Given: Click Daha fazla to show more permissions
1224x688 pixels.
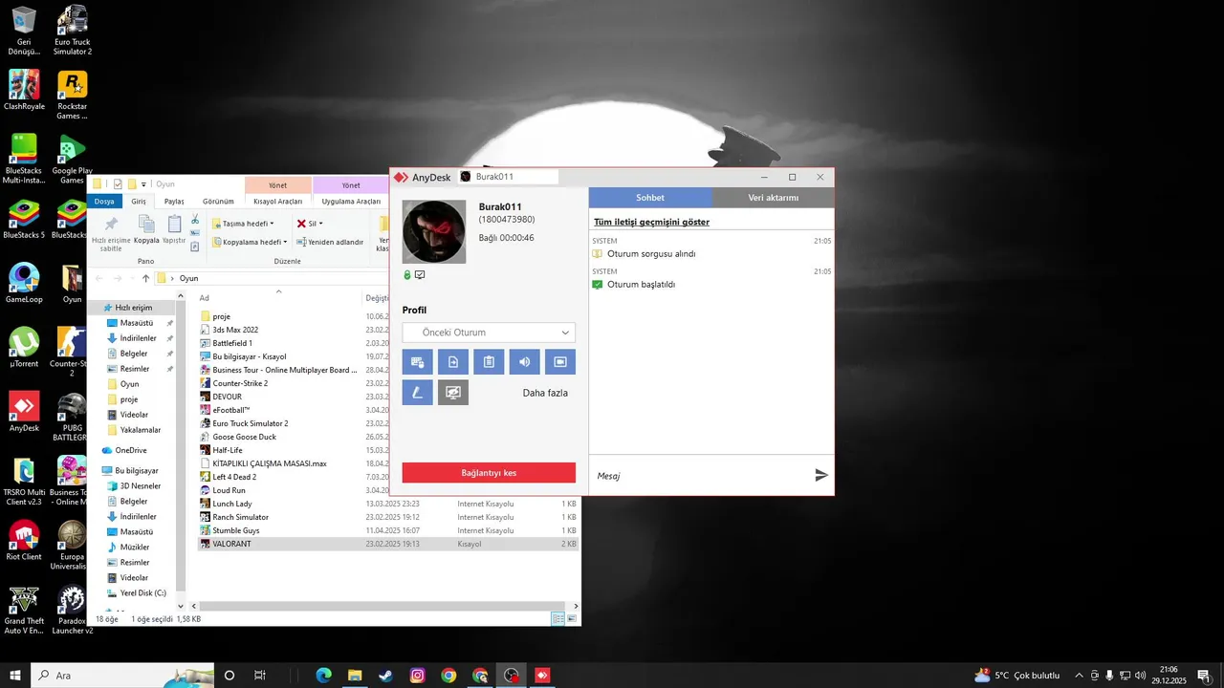Looking at the screenshot, I should [x=545, y=393].
